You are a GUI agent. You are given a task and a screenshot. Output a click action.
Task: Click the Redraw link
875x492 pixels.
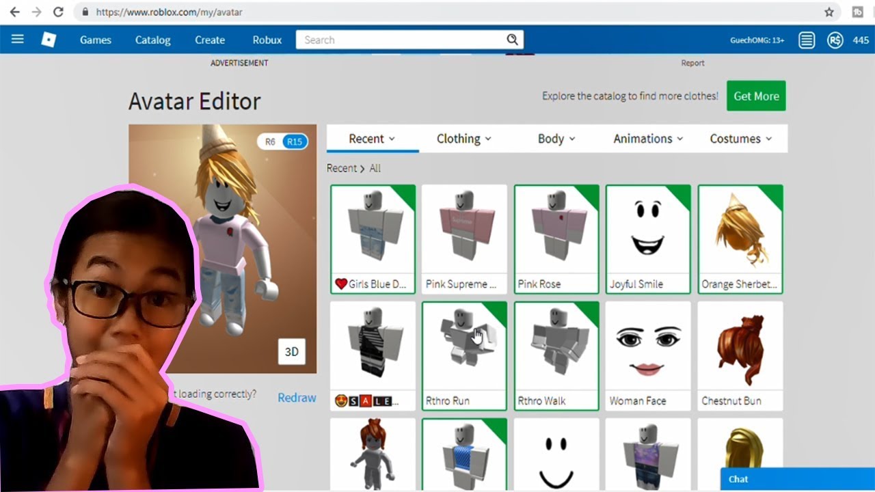click(x=297, y=398)
